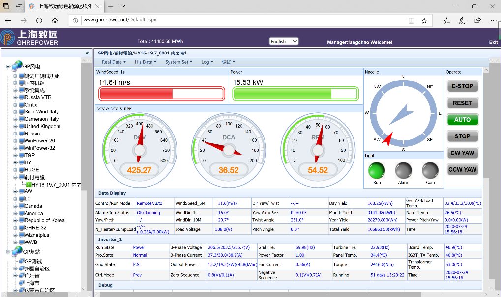Toggle the AUTO mode button
The width and height of the screenshot is (501, 297).
pyautogui.click(x=462, y=119)
